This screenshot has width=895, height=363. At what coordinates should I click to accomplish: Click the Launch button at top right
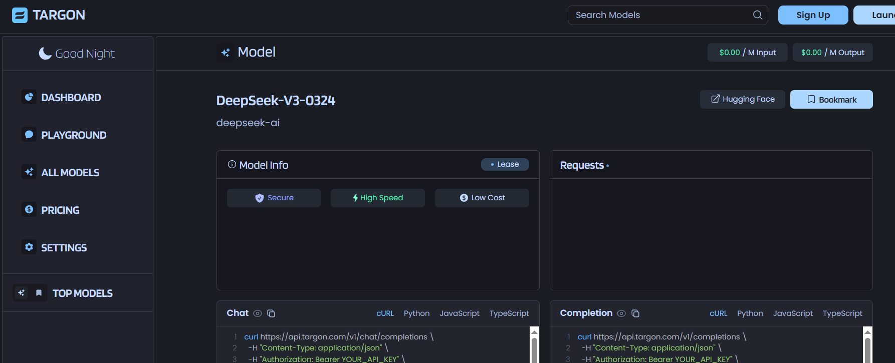[874, 15]
